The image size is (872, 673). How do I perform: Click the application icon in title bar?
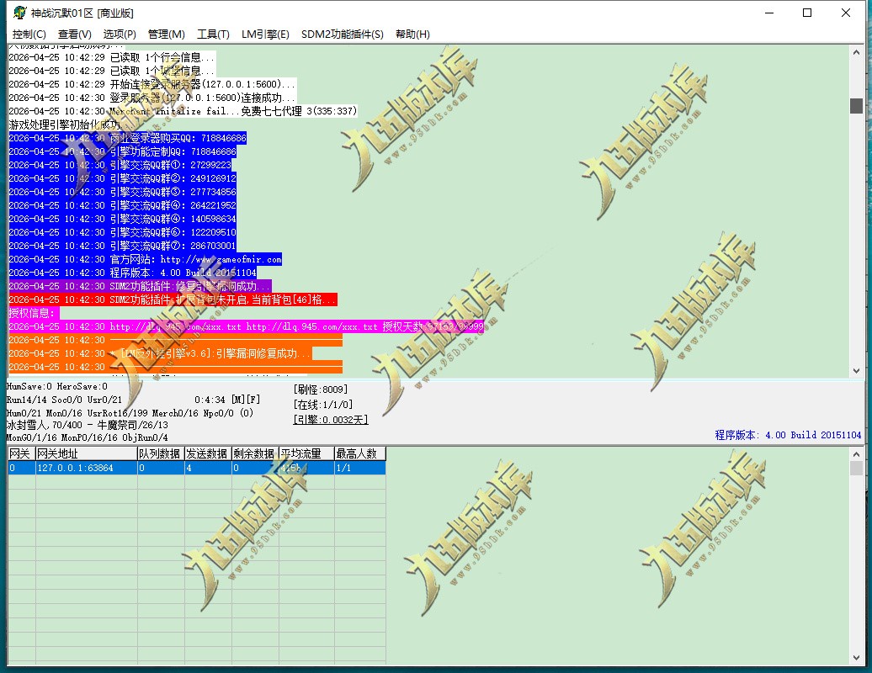pyautogui.click(x=20, y=13)
